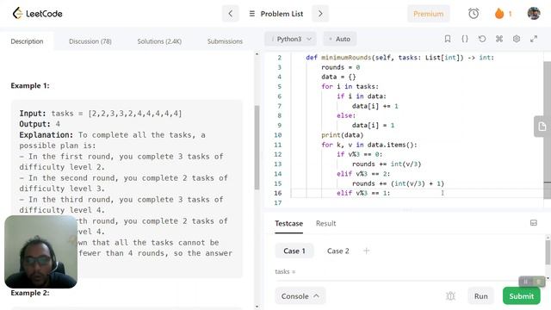The height and width of the screenshot is (310, 551).
Task: Submit the solution
Action: [522, 296]
